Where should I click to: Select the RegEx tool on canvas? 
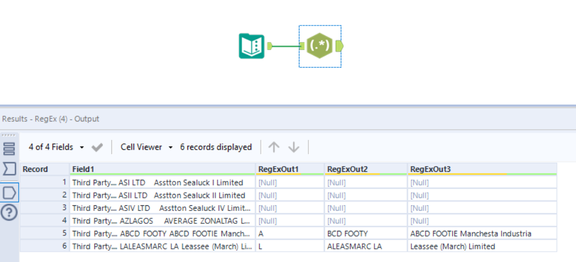pyautogui.click(x=320, y=46)
